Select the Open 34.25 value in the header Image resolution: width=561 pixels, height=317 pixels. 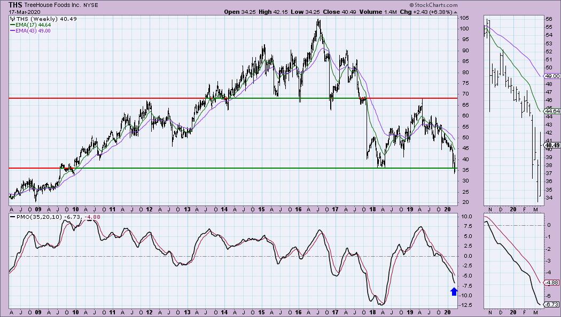[x=240, y=12]
